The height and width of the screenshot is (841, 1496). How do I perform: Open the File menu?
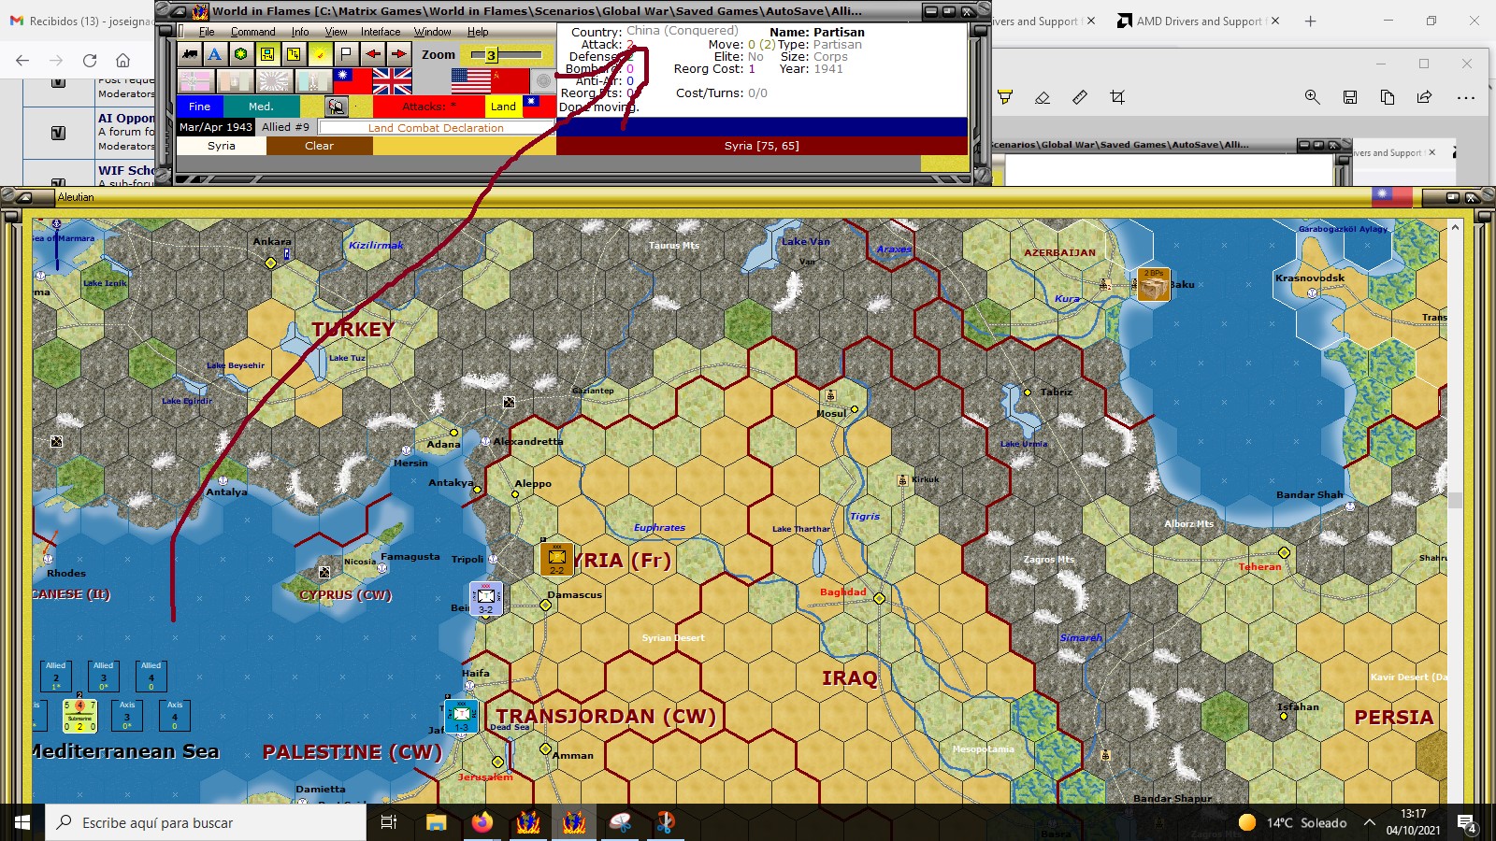pos(207,32)
